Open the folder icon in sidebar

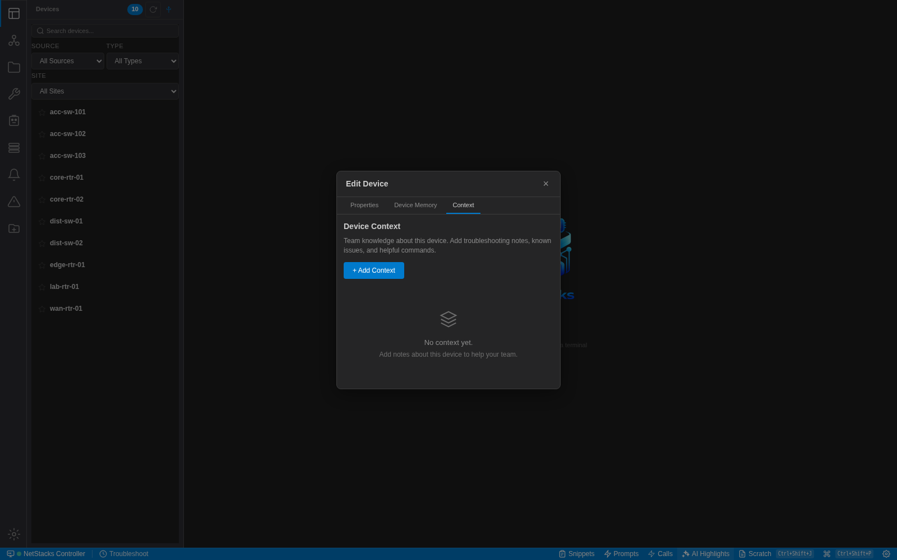click(x=14, y=67)
